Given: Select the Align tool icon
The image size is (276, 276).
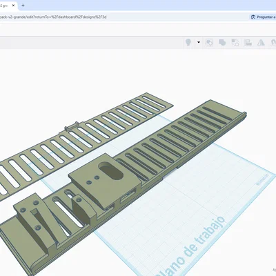Looking at the screenshot, I should click(248, 43).
